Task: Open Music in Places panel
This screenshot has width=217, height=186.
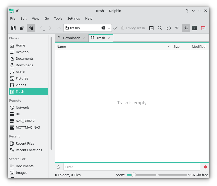Action: 28,72
